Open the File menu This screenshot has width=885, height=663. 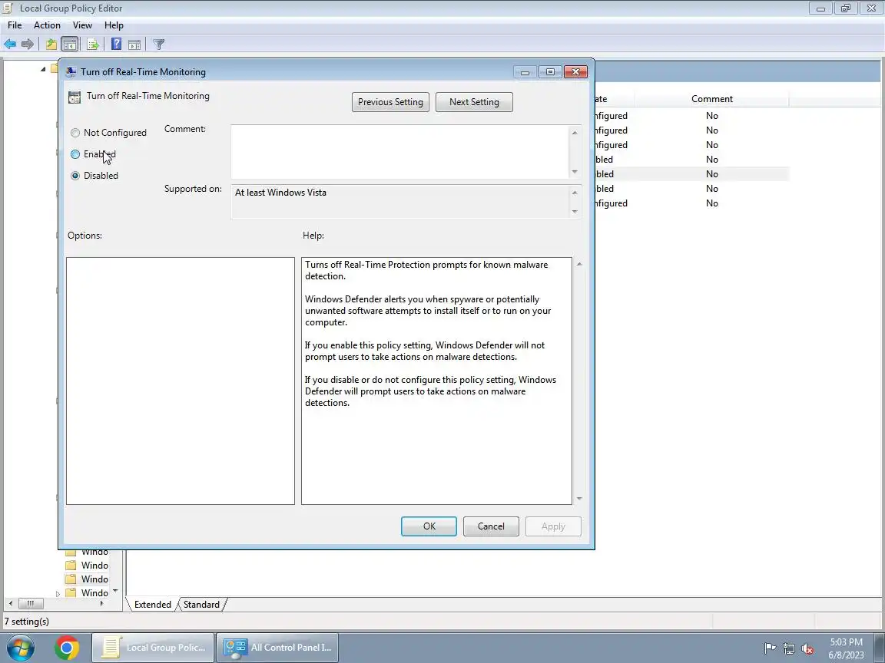[x=15, y=25]
